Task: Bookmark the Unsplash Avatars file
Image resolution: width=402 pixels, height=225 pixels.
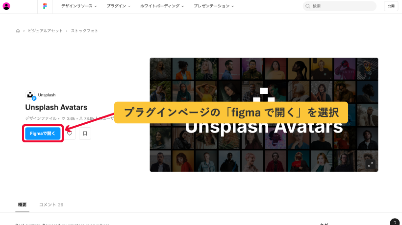Action: (x=85, y=134)
